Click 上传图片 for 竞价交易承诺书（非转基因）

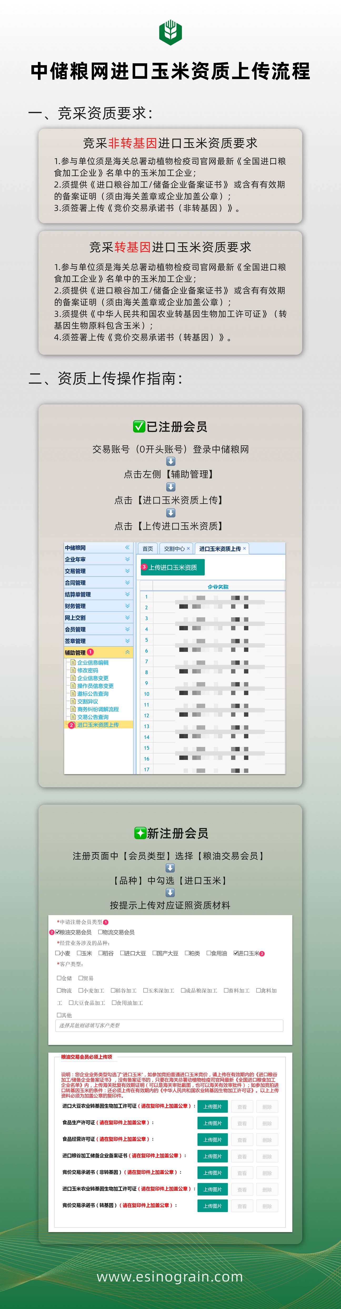tap(213, 1173)
